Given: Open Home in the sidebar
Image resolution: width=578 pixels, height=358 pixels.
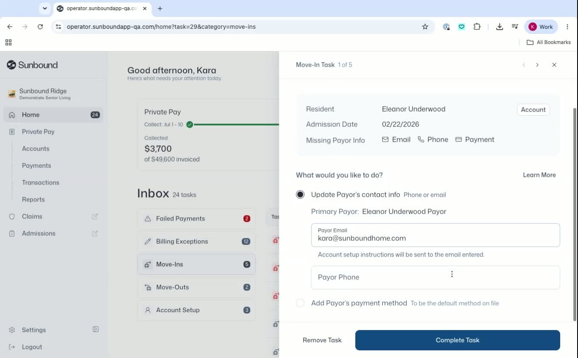Looking at the screenshot, I should point(53,115).
